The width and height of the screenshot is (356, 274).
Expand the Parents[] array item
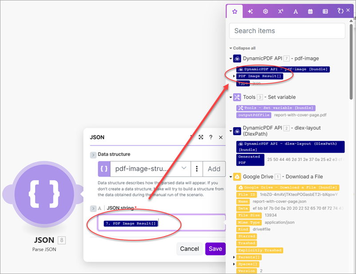(234, 257)
